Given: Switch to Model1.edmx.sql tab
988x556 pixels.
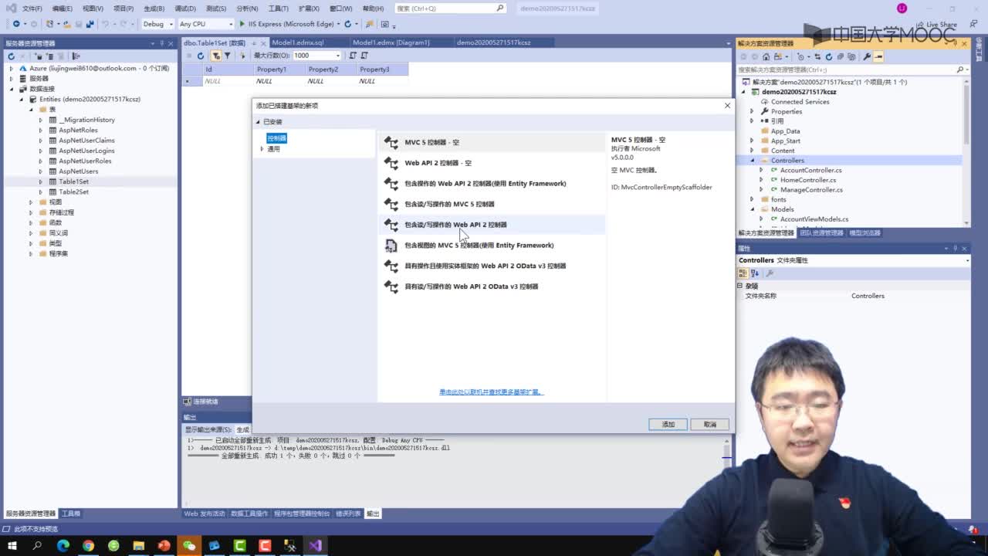Looking at the screenshot, I should (x=298, y=42).
